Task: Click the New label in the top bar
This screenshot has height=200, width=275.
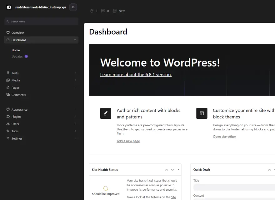Action: [x=122, y=11]
